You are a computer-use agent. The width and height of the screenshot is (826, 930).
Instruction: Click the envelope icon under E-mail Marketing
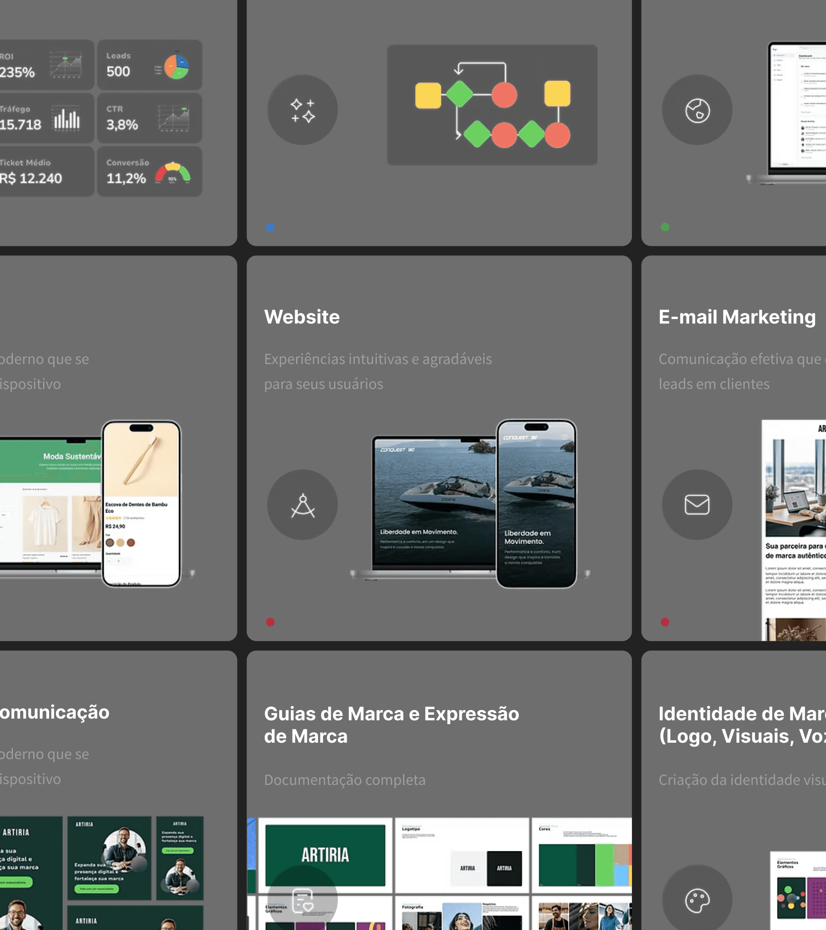click(x=697, y=505)
